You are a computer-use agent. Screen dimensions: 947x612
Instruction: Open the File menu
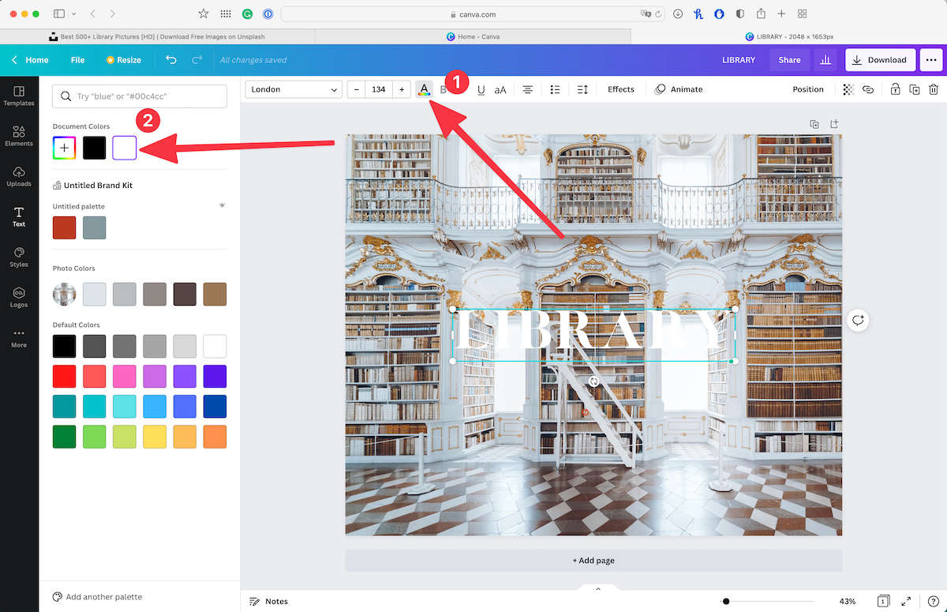pos(77,60)
